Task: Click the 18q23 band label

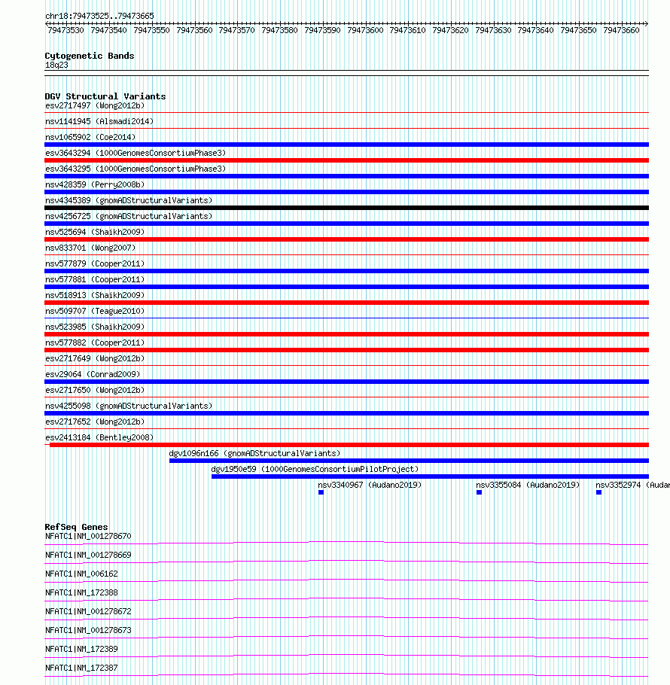Action: [x=56, y=65]
